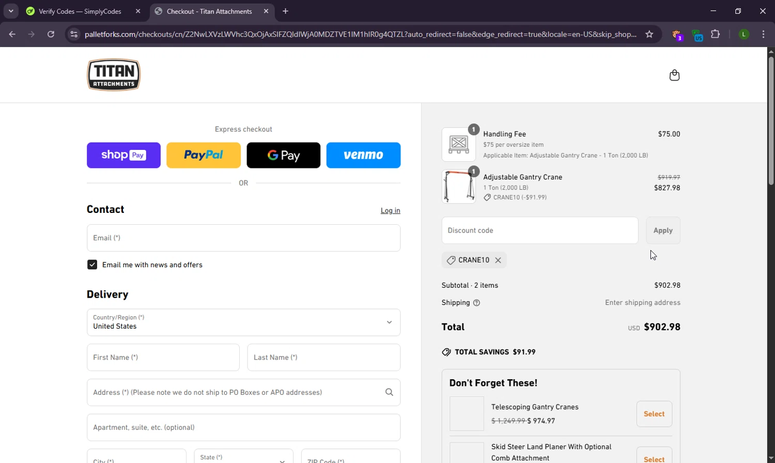Click the Adjustable Gantry Crane thumbnail

459,187
